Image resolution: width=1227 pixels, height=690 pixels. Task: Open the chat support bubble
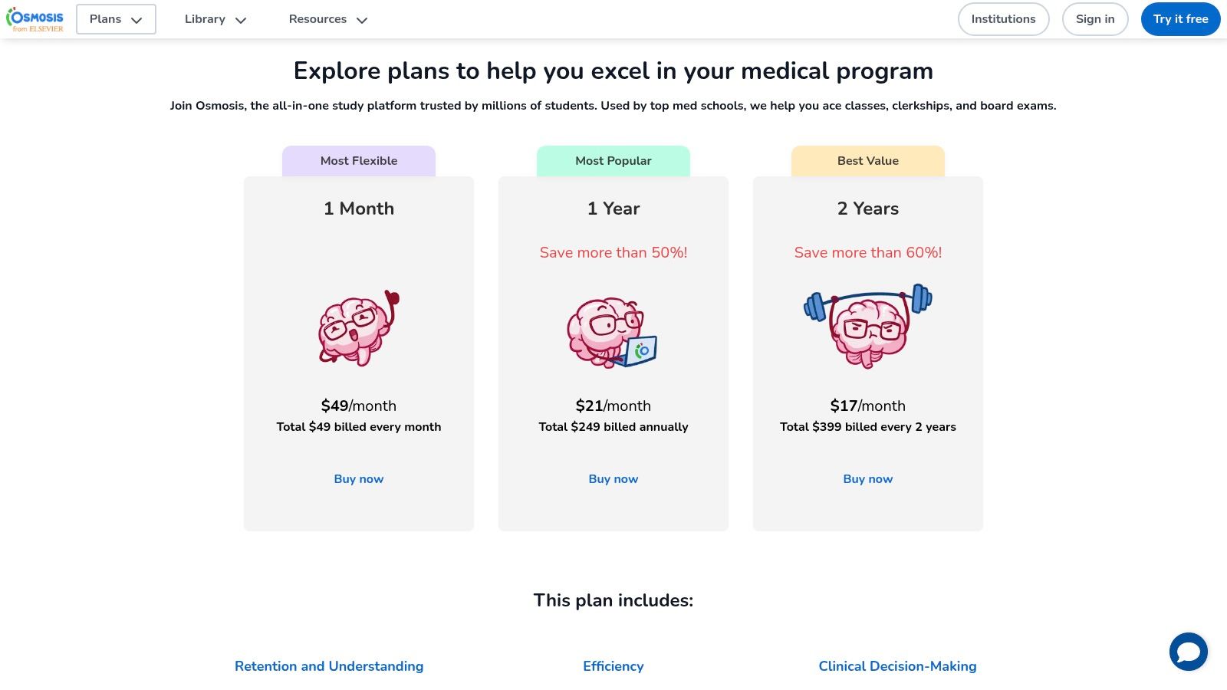1188,652
